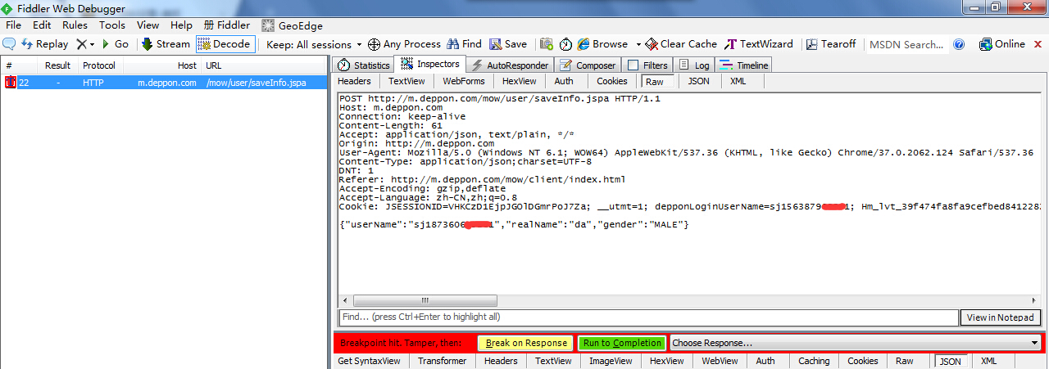Open the Tools menu
Screen dimensions: 1049x369
112,25
